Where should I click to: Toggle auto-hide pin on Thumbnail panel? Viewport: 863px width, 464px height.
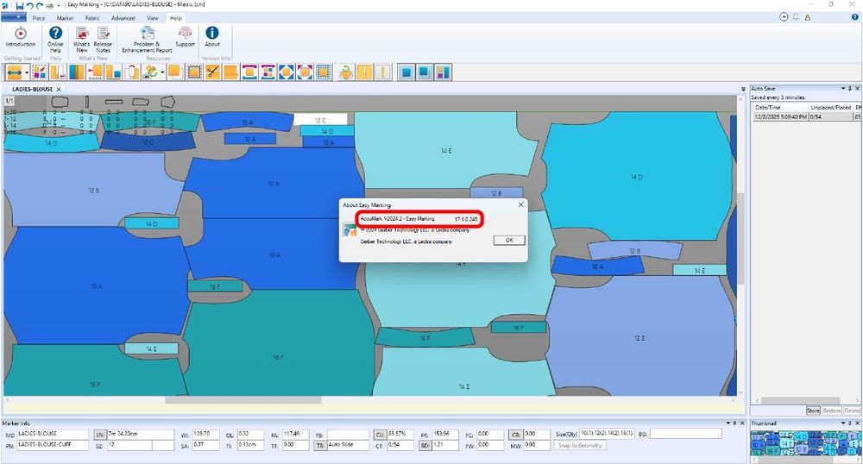(x=850, y=423)
